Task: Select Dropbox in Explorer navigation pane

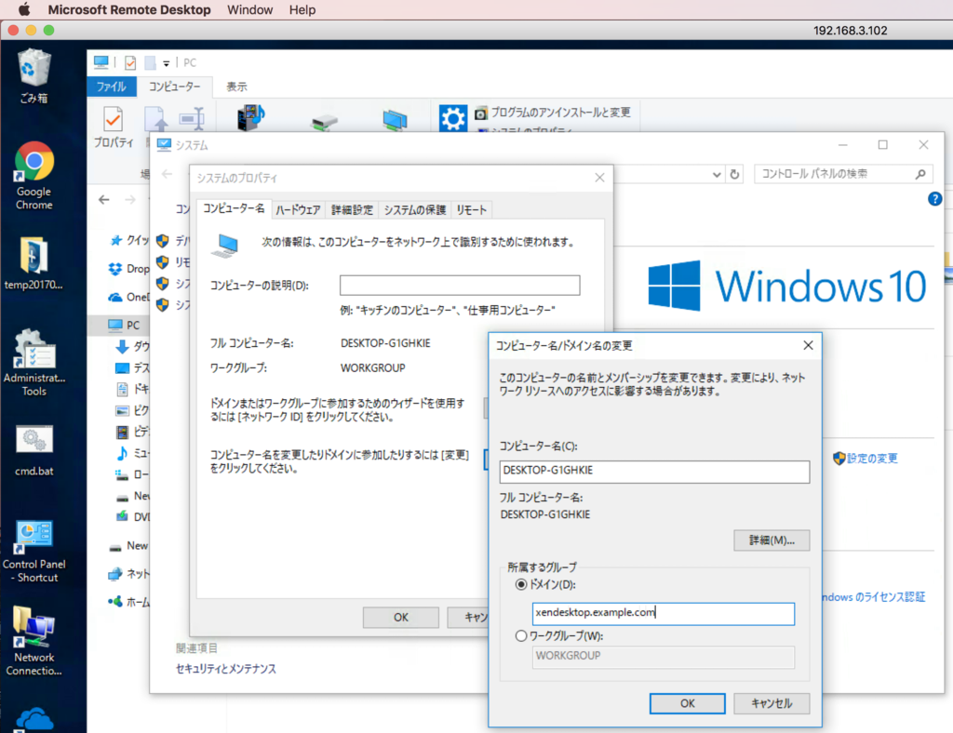Action: point(128,269)
